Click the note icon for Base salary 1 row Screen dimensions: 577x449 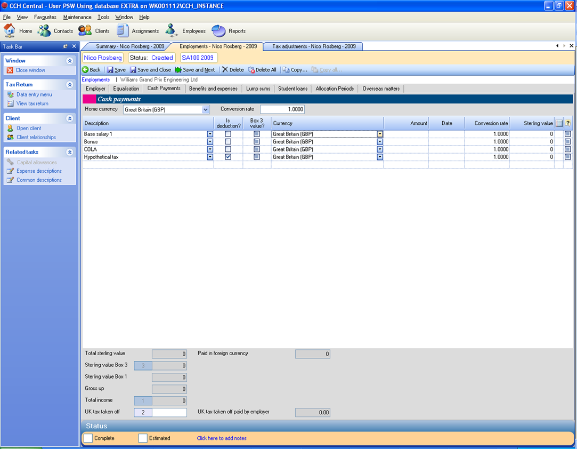click(x=568, y=134)
